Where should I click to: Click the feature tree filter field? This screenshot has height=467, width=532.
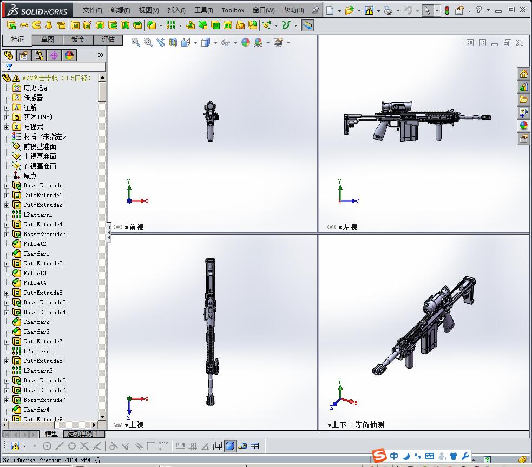click(54, 67)
